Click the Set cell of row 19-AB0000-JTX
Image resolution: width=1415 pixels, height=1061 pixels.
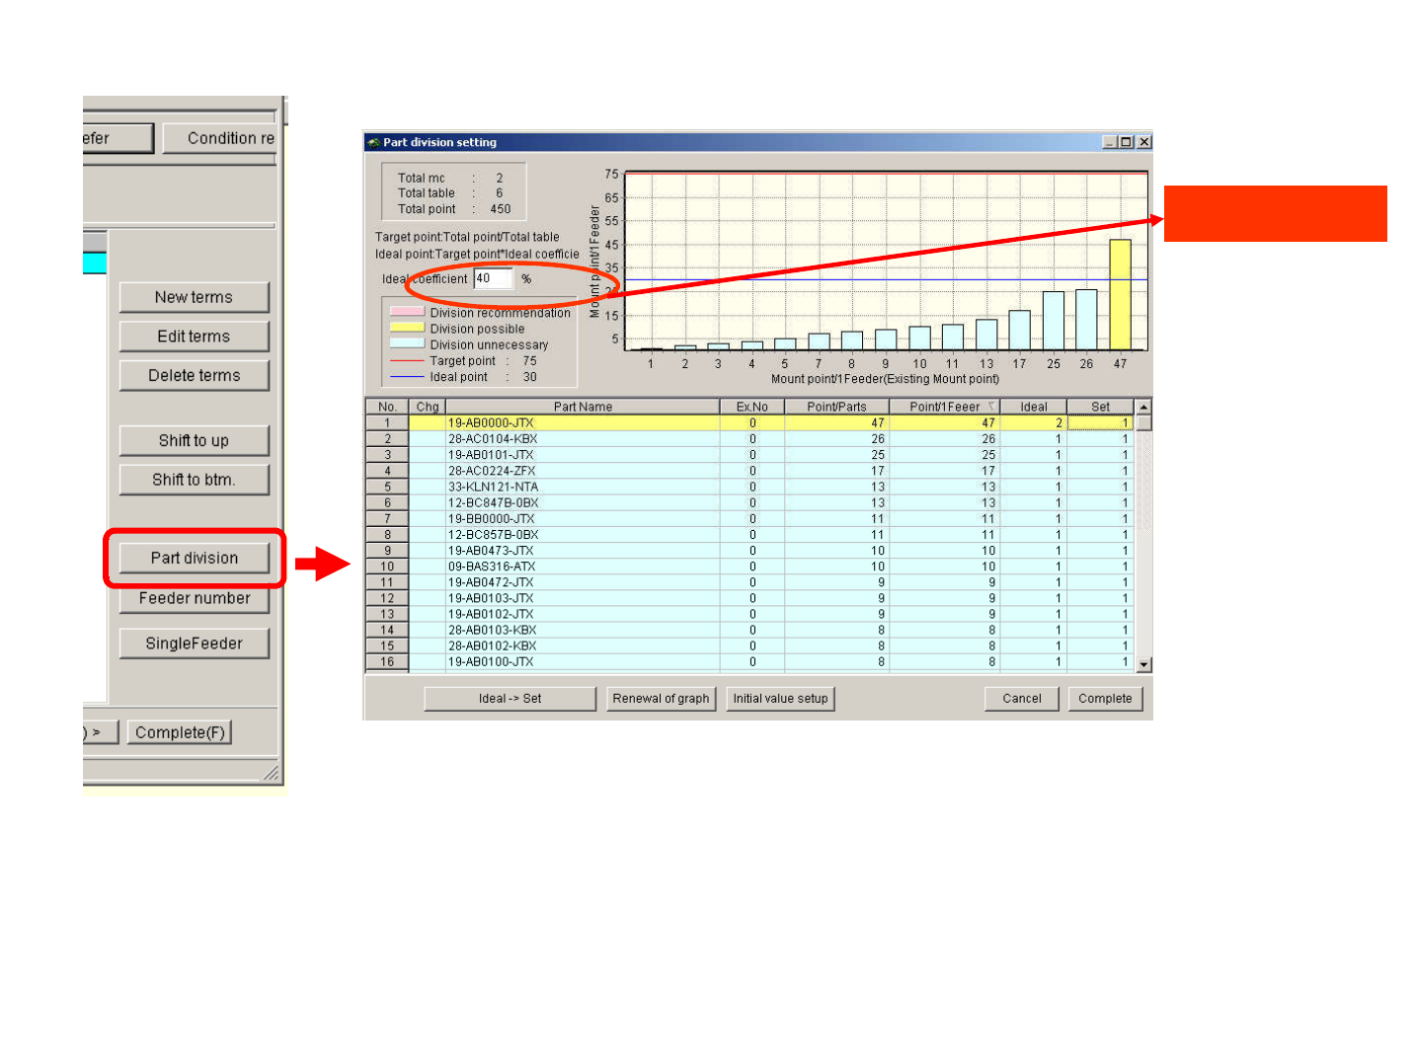click(x=1100, y=423)
